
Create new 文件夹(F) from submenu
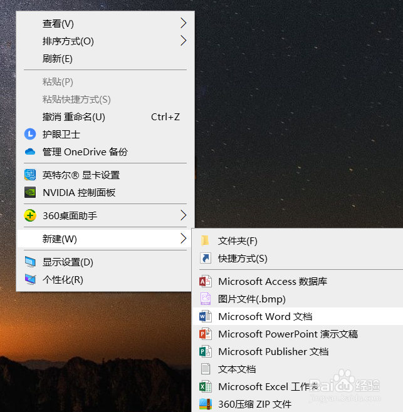coord(298,240)
